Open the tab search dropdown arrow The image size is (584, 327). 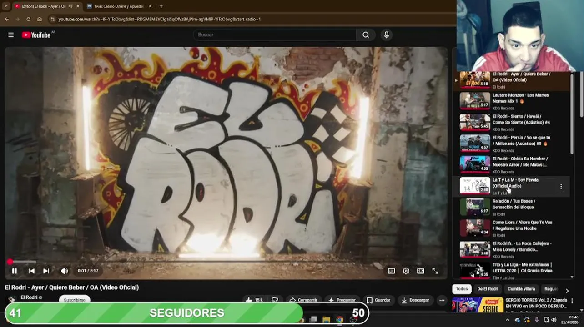5,6
